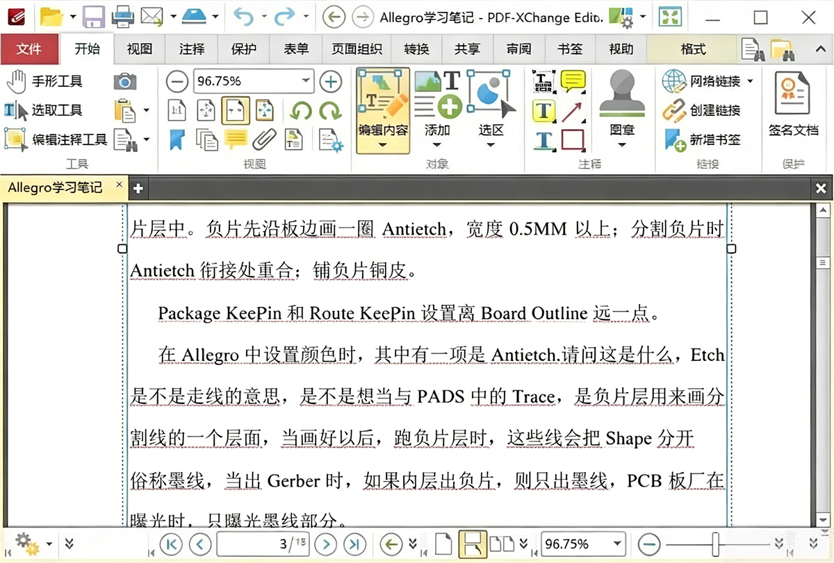Zoom out with the minus button in the ribbon

(177, 81)
